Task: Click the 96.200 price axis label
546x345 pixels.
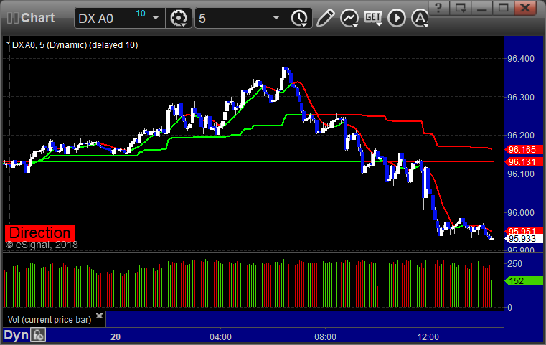Action: pyautogui.click(x=521, y=136)
